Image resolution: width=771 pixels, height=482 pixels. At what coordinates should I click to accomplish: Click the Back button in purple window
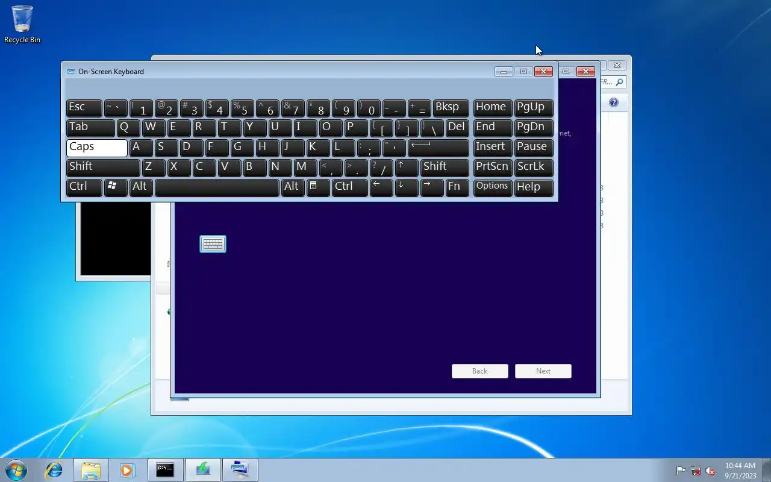pos(480,371)
